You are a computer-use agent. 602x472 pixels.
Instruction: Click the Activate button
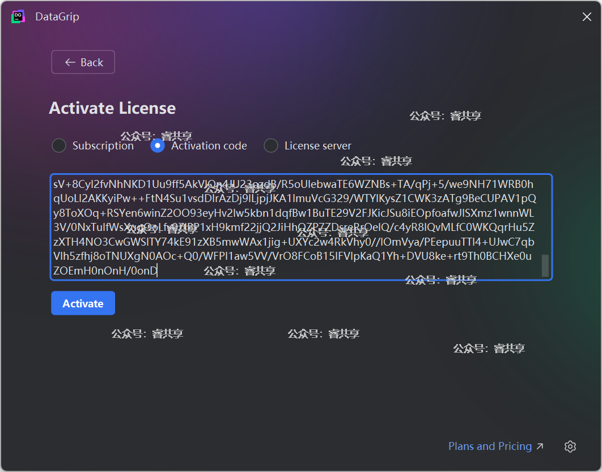click(x=83, y=303)
